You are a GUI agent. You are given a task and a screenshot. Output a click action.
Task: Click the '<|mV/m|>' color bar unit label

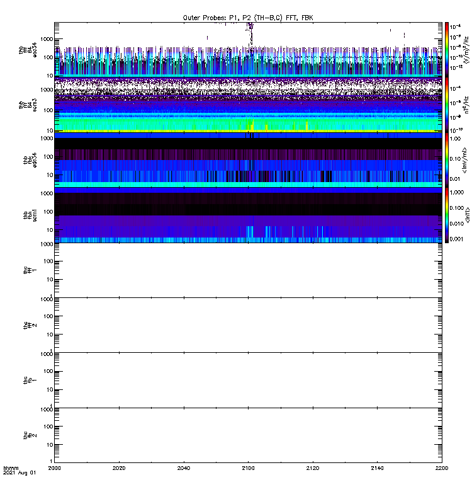[x=464, y=160]
